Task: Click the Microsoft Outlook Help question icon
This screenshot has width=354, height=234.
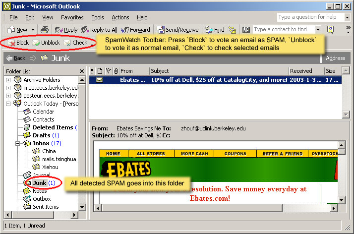Action: pos(331,30)
